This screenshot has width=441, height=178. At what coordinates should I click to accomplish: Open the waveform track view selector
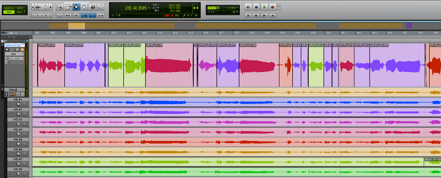pos(14,54)
